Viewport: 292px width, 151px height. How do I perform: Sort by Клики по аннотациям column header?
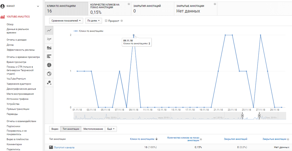point(142,139)
